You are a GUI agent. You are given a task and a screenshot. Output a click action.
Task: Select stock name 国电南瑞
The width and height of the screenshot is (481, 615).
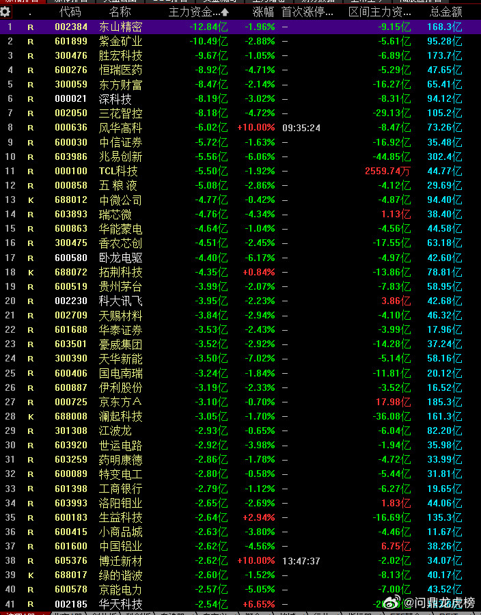[120, 373]
